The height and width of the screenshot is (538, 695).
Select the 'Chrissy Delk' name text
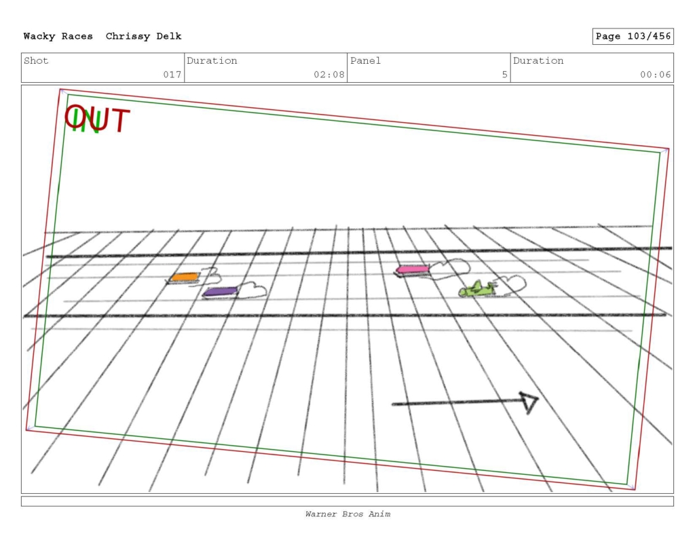click(144, 37)
